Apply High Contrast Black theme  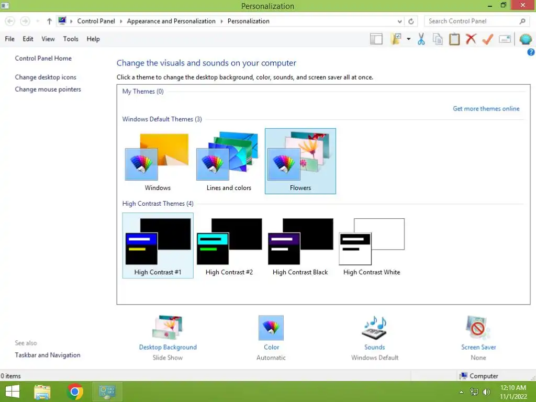[300, 245]
